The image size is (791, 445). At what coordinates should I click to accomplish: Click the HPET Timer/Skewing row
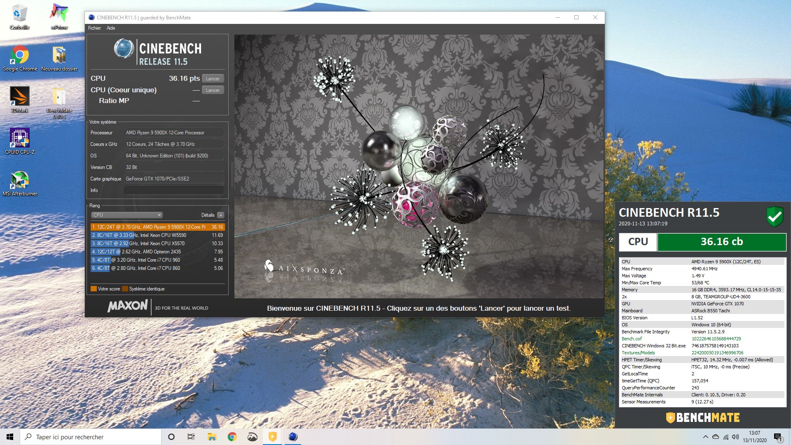pyautogui.click(x=702, y=360)
